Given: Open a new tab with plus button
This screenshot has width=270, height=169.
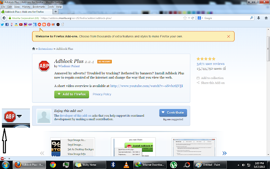Looking at the screenshot, I should click(55, 12).
